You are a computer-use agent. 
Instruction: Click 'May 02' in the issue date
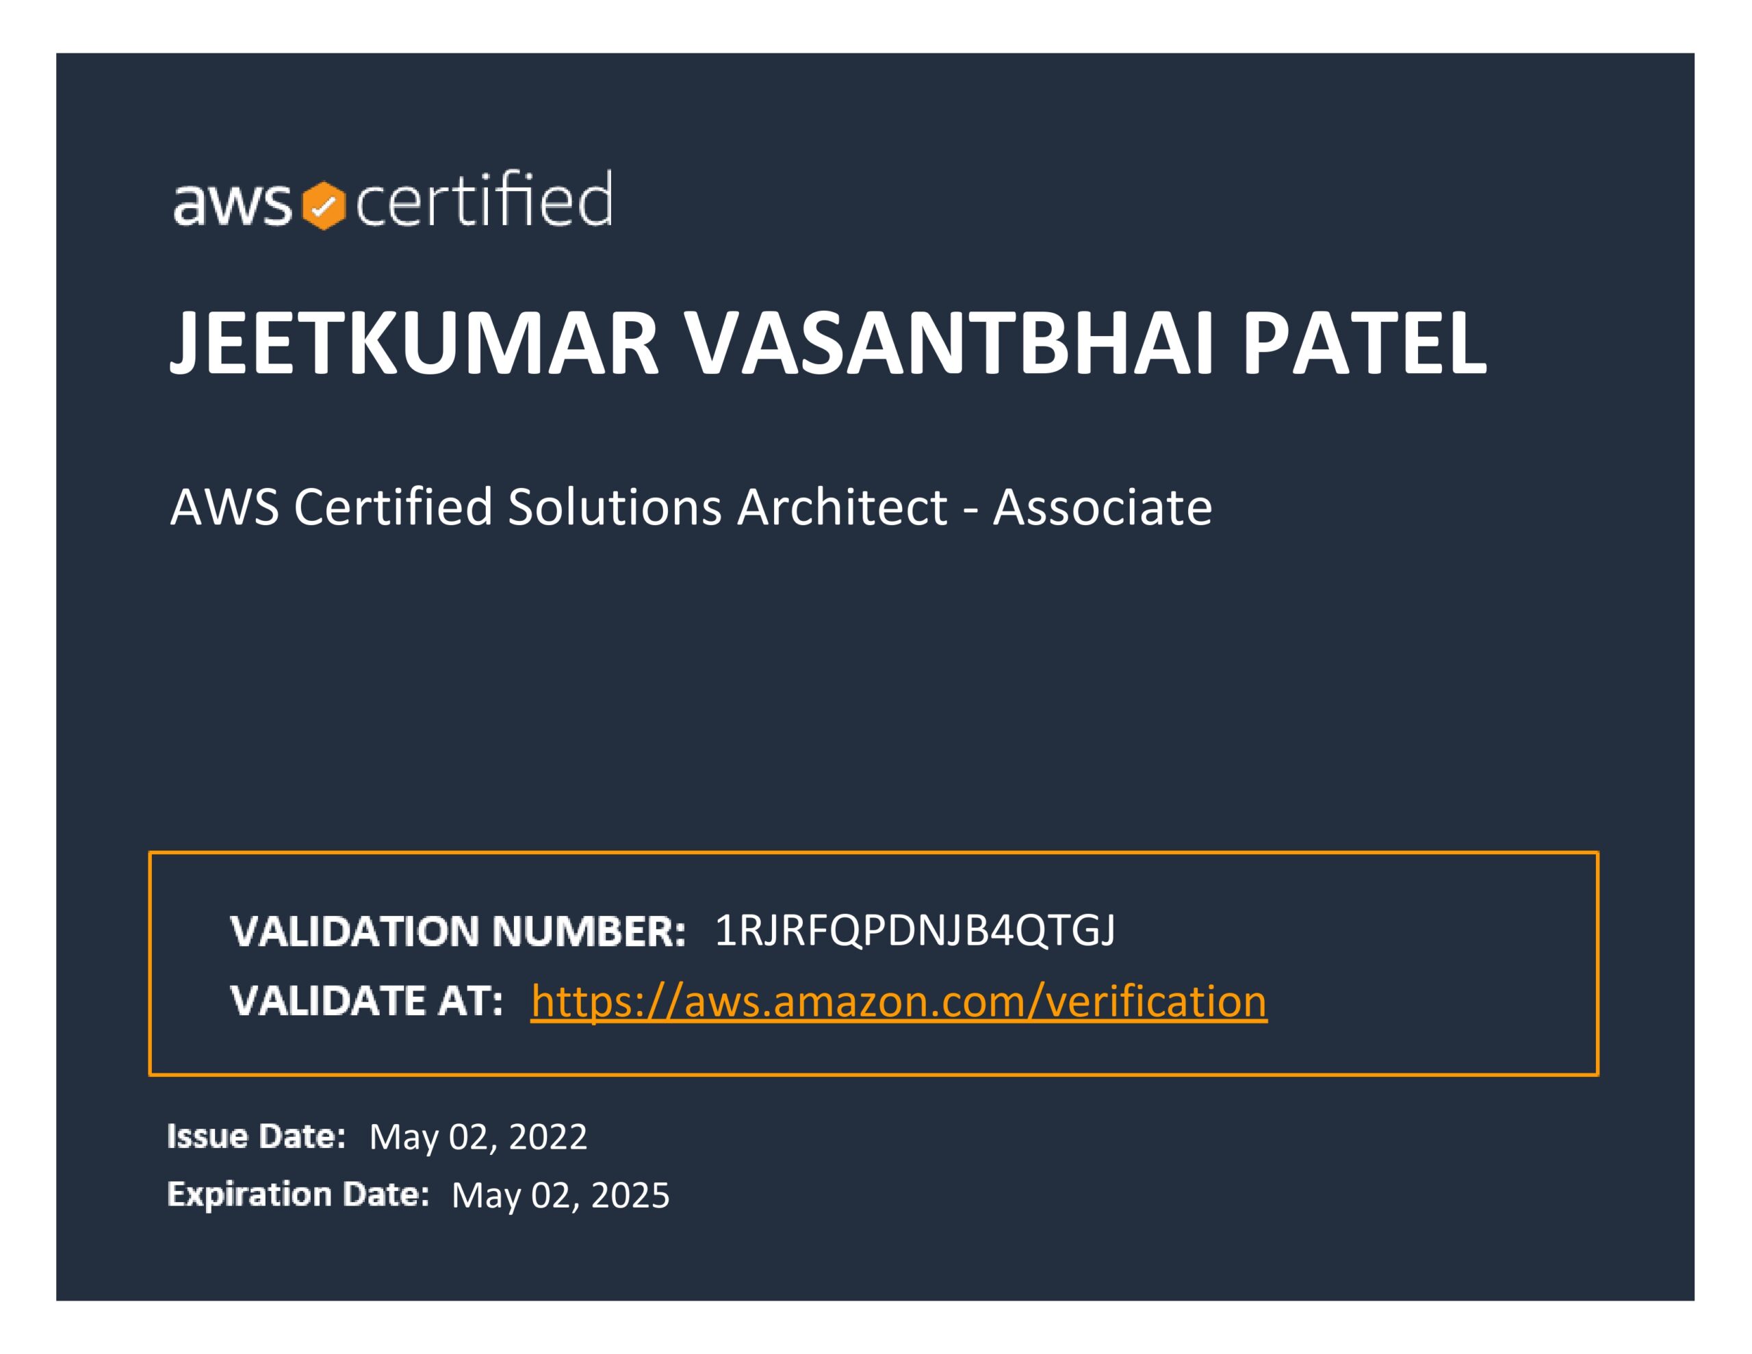(x=429, y=1137)
